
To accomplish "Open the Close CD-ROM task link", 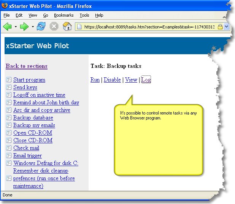I will (33, 140).
